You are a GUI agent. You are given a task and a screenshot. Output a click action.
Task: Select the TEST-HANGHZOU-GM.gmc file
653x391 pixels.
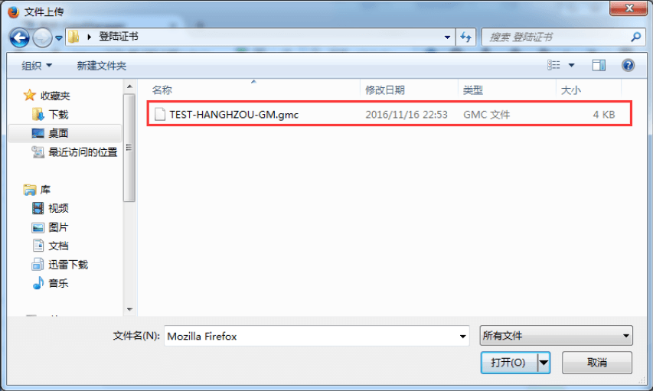click(389, 114)
